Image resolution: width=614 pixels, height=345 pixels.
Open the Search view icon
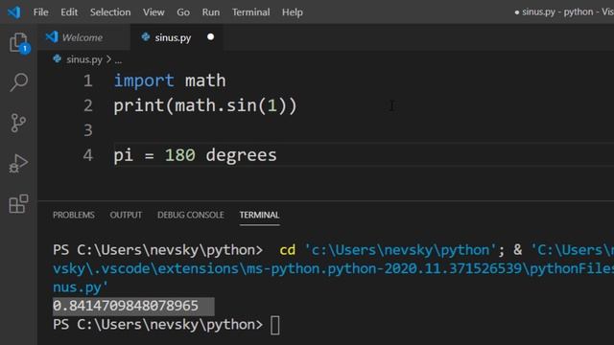tap(19, 81)
